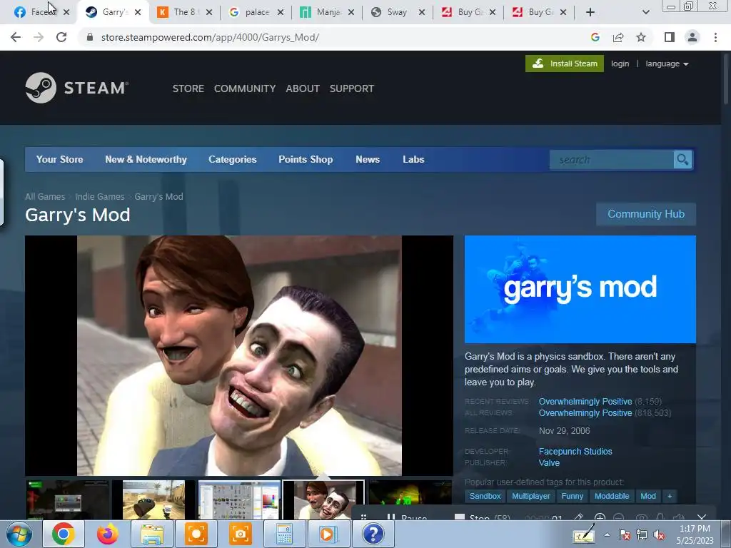This screenshot has width=731, height=548.
Task: Select the Sandbox tag
Action: coord(485,497)
